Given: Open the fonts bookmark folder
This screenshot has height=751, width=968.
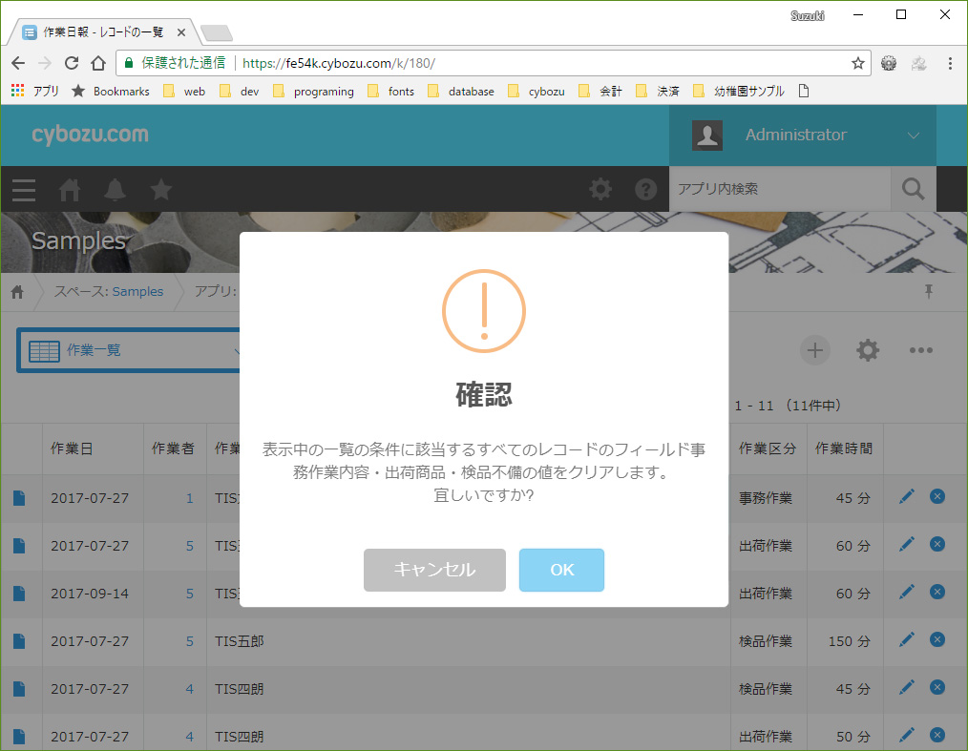Looking at the screenshot, I should coord(390,92).
